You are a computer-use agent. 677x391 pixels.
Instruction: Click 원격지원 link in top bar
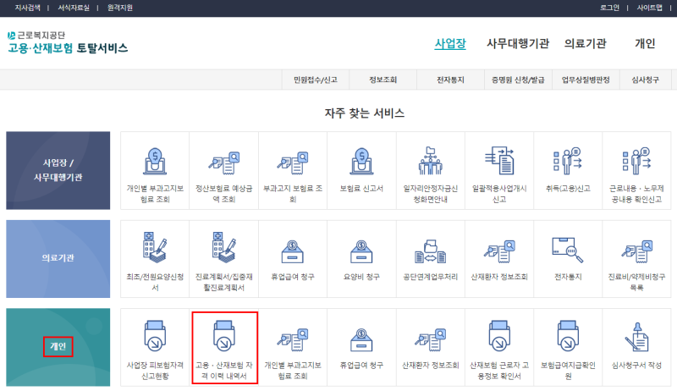120,8
